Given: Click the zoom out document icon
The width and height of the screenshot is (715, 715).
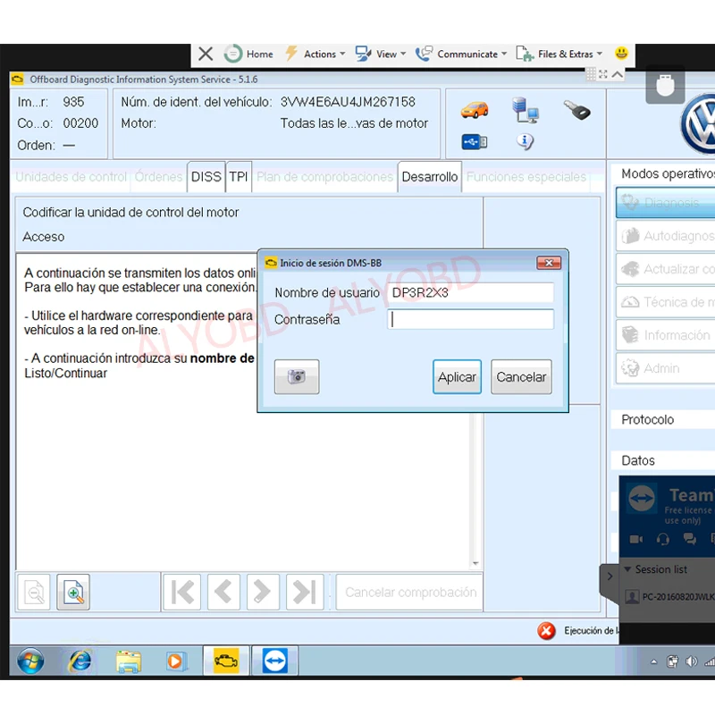Looking at the screenshot, I should click(x=34, y=592).
